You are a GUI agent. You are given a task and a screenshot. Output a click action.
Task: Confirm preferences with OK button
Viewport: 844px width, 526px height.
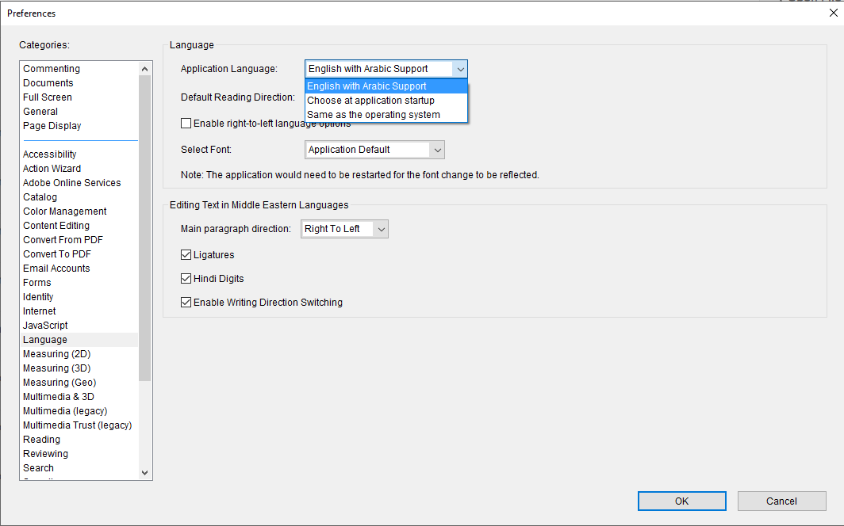coord(681,501)
